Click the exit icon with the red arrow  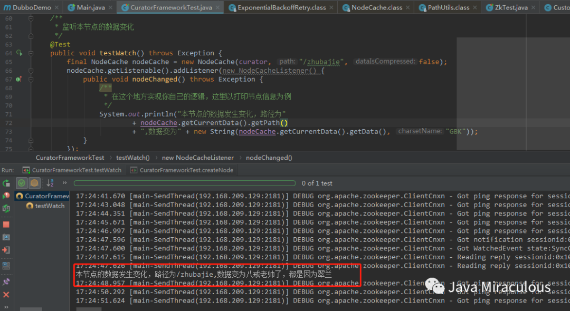(x=6, y=250)
